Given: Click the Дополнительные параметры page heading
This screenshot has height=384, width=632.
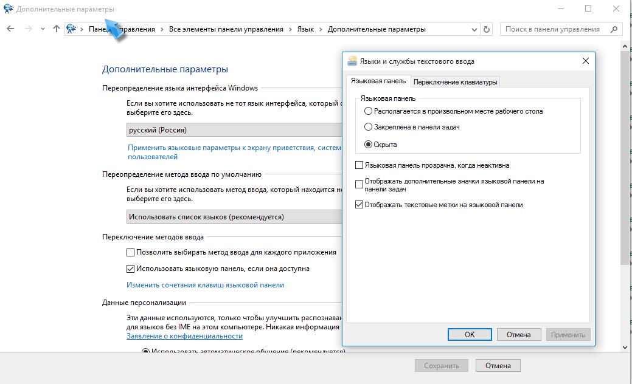Looking at the screenshot, I should 165,69.
